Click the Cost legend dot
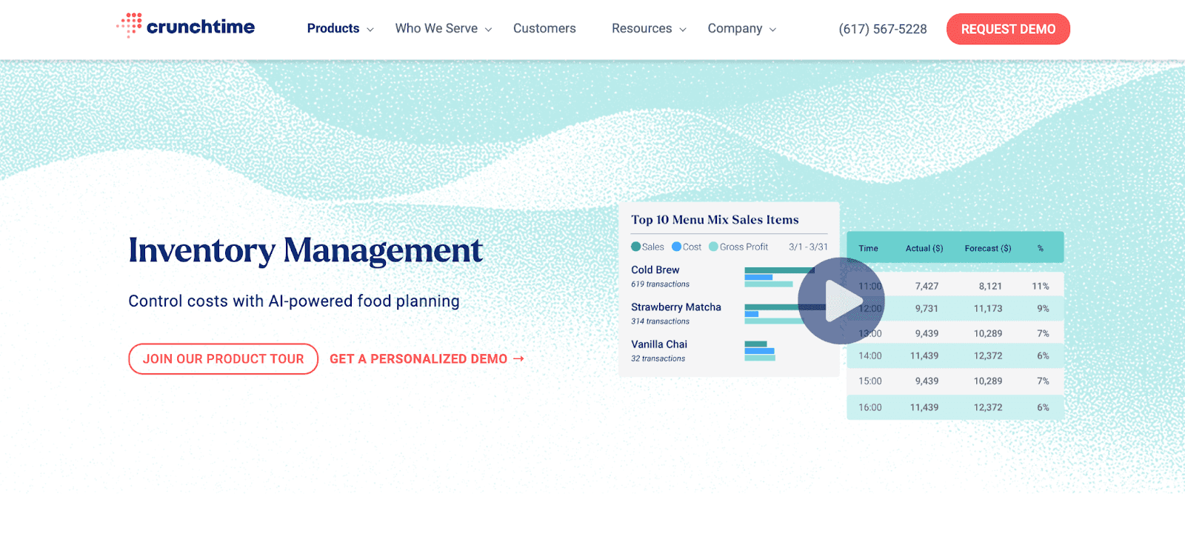The image size is (1185, 545). point(676,247)
